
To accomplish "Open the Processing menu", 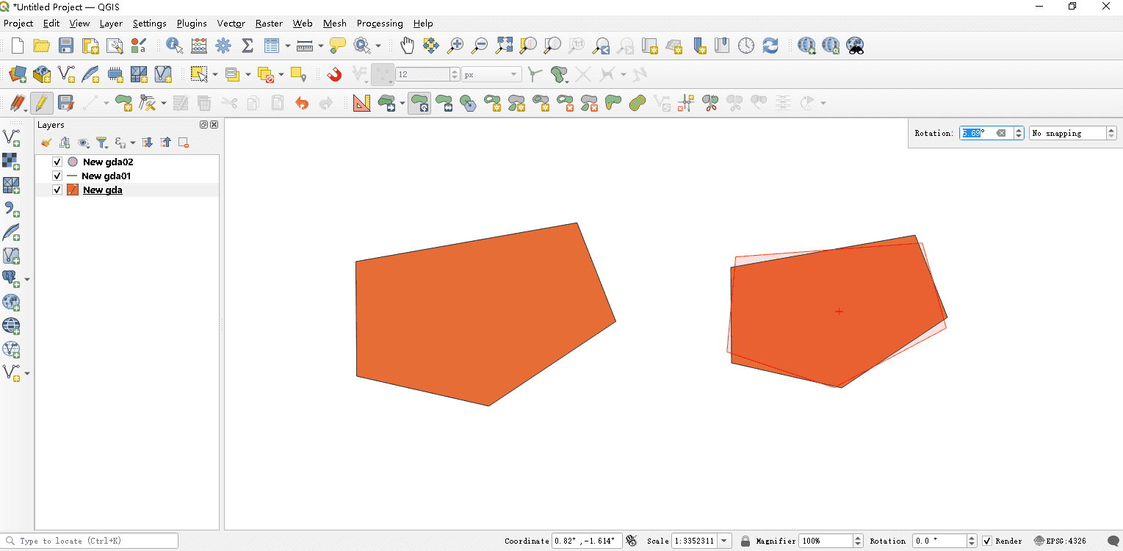I will pos(380,24).
